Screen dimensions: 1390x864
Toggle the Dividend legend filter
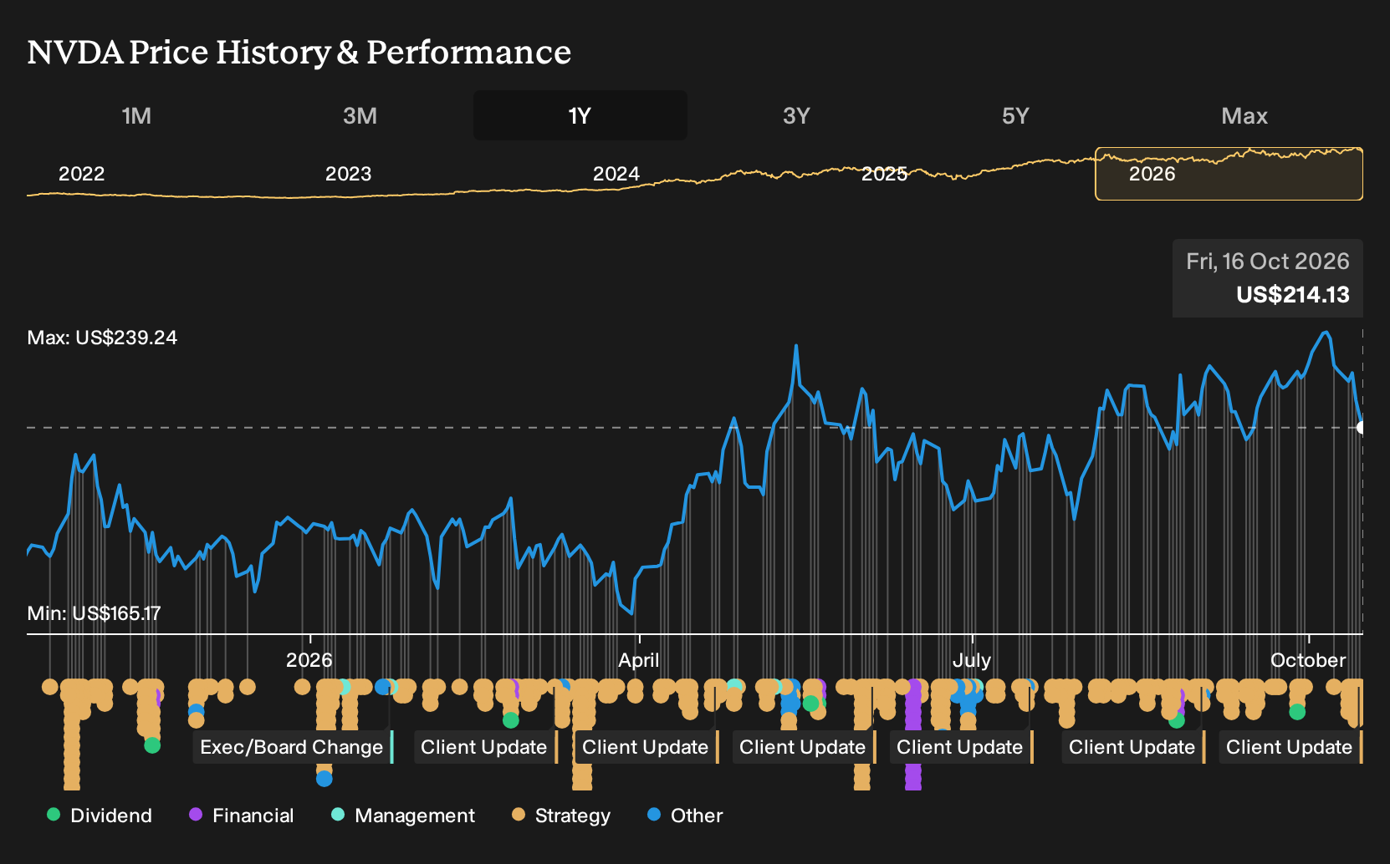click(100, 816)
